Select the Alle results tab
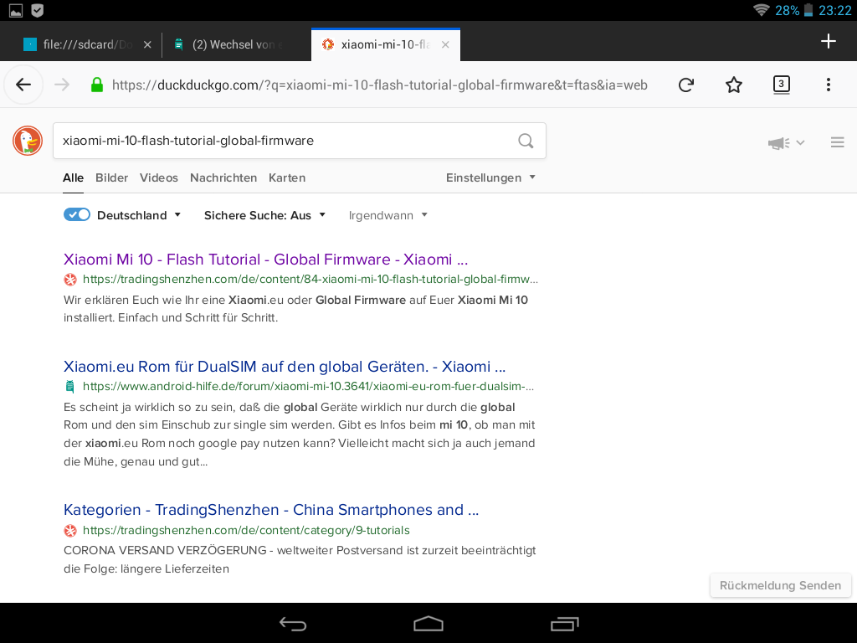 74,177
